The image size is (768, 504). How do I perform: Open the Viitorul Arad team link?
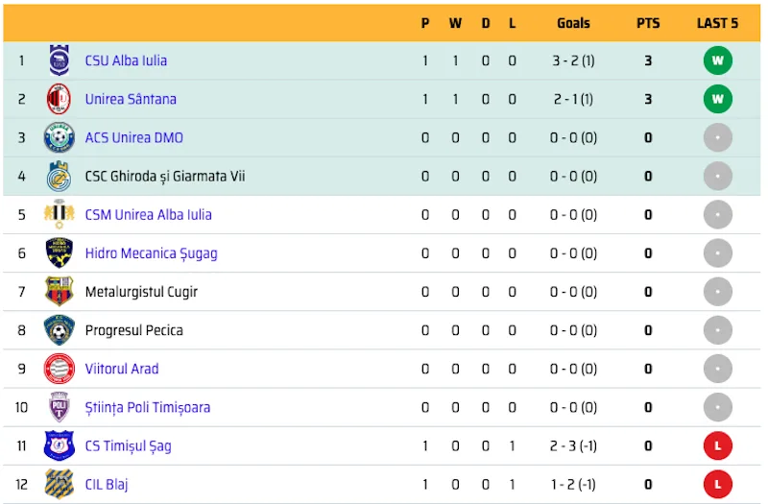click(x=122, y=369)
